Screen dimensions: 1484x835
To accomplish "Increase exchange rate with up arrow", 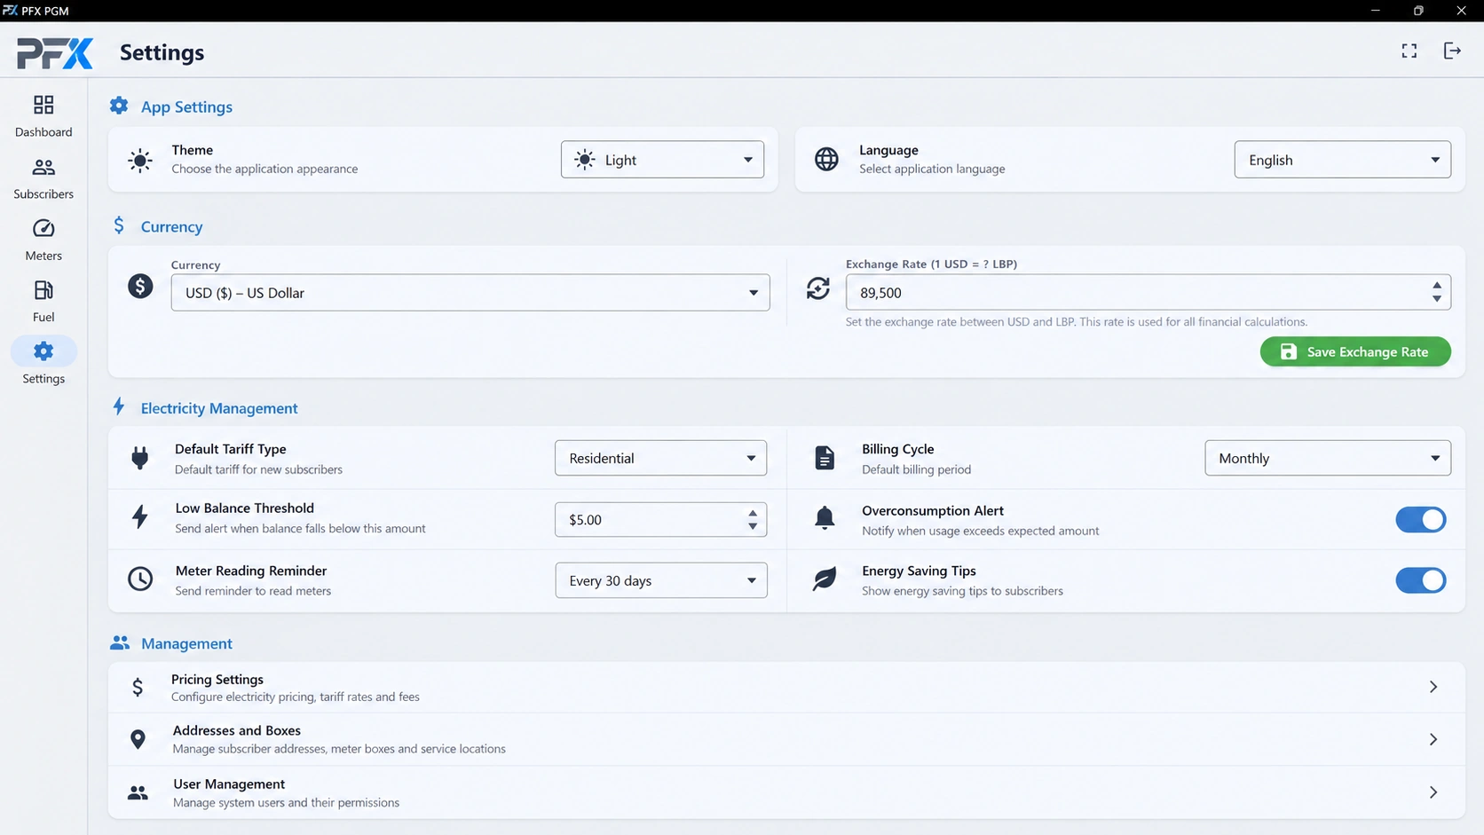I will click(1436, 286).
